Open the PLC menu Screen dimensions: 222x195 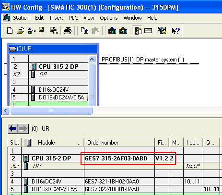[73, 18]
